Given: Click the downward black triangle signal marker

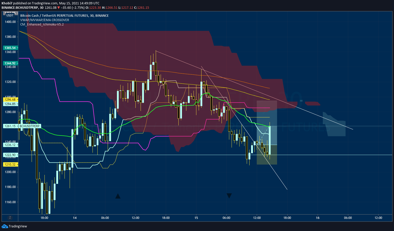Looking at the screenshot, I should pyautogui.click(x=229, y=196).
